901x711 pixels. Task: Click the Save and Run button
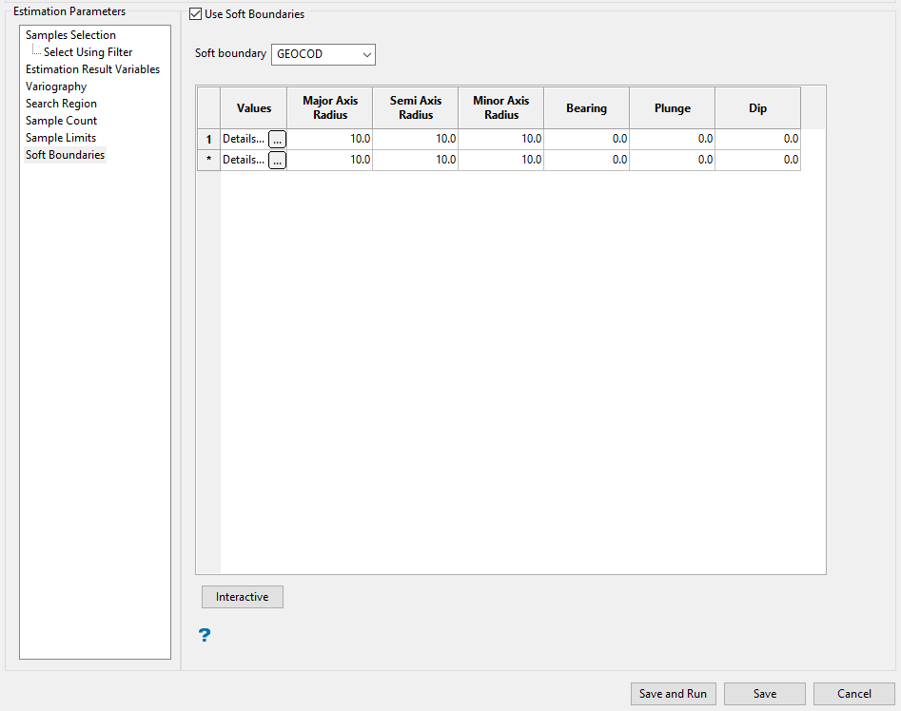point(673,694)
